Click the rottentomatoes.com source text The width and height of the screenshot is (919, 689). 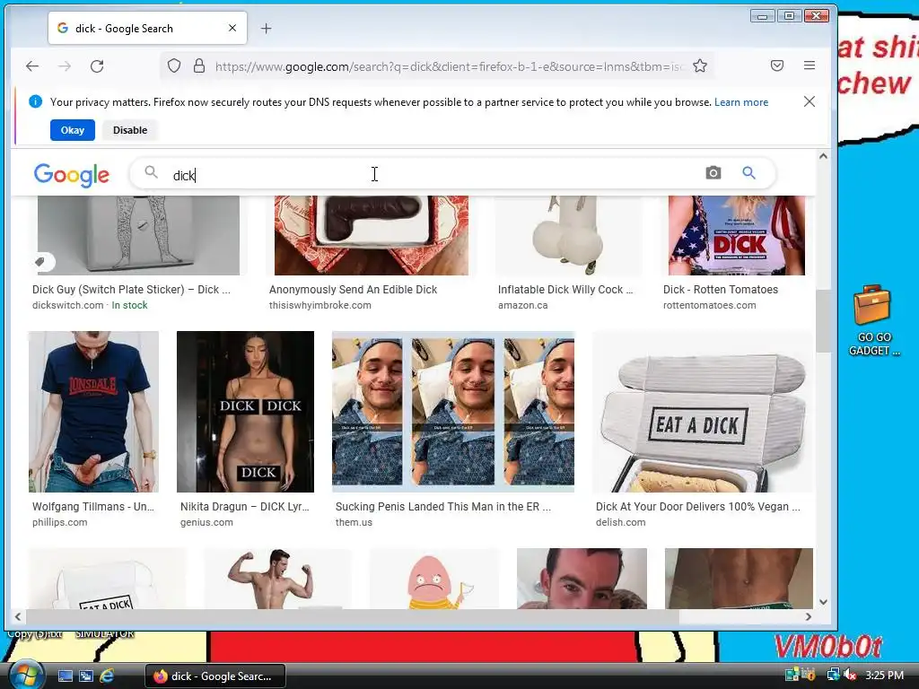click(709, 305)
